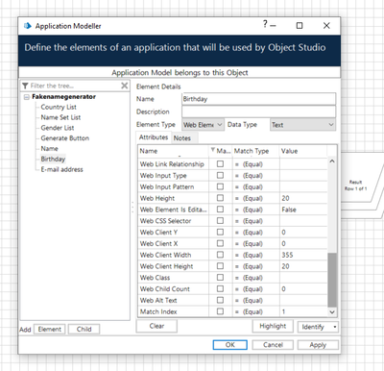Toggle match checkbox for Web Client Height
This screenshot has width=384, height=371.
tap(220, 266)
